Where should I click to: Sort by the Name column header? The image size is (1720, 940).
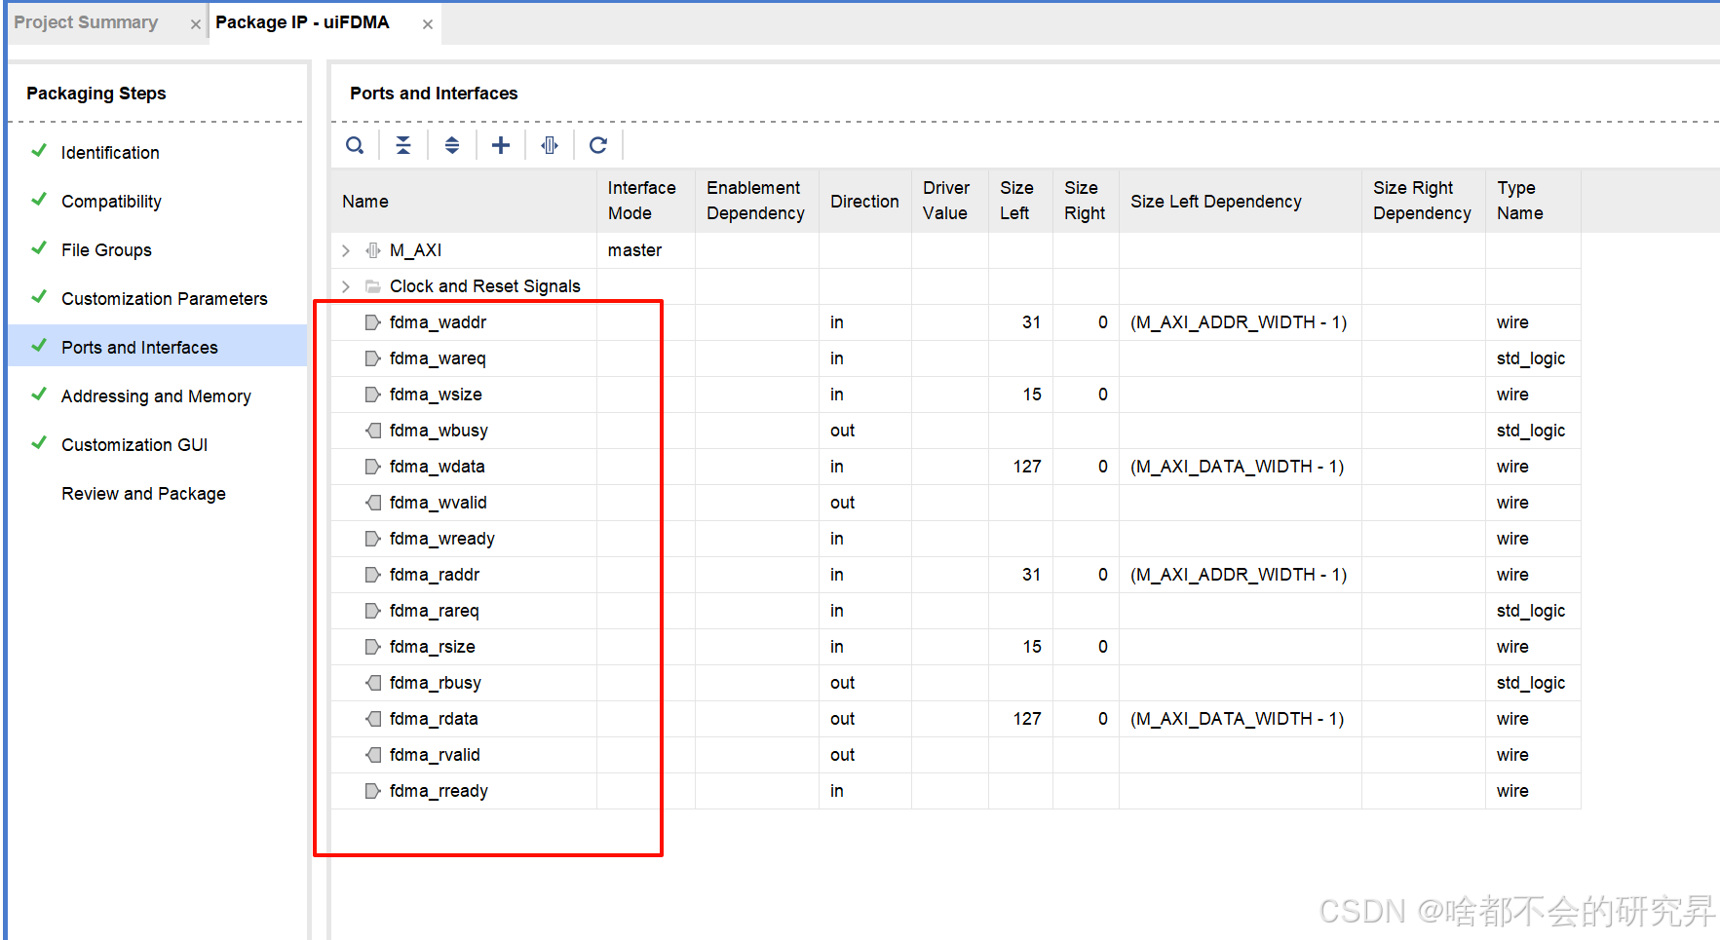(x=464, y=201)
